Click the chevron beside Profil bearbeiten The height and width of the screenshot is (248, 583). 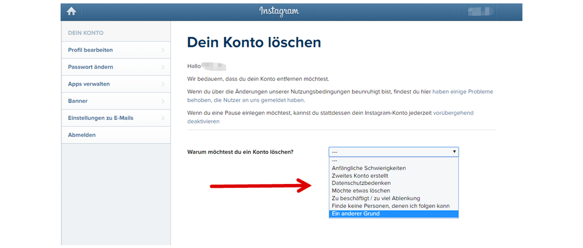pyautogui.click(x=163, y=50)
